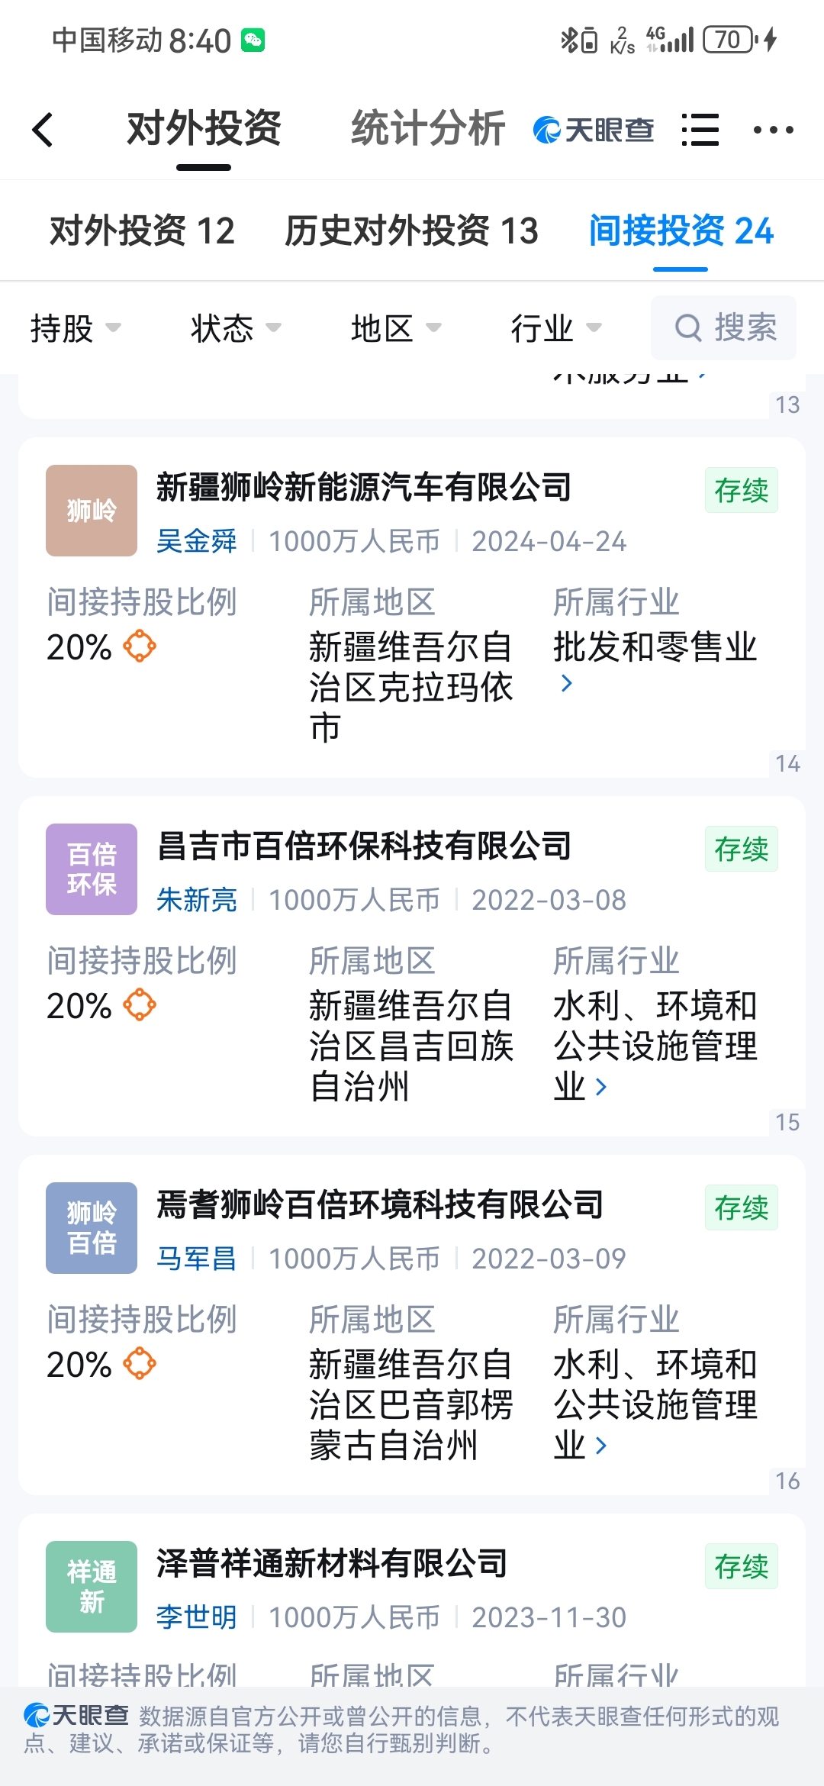
Task: Open the 行业 filter dropdown
Action: click(556, 328)
